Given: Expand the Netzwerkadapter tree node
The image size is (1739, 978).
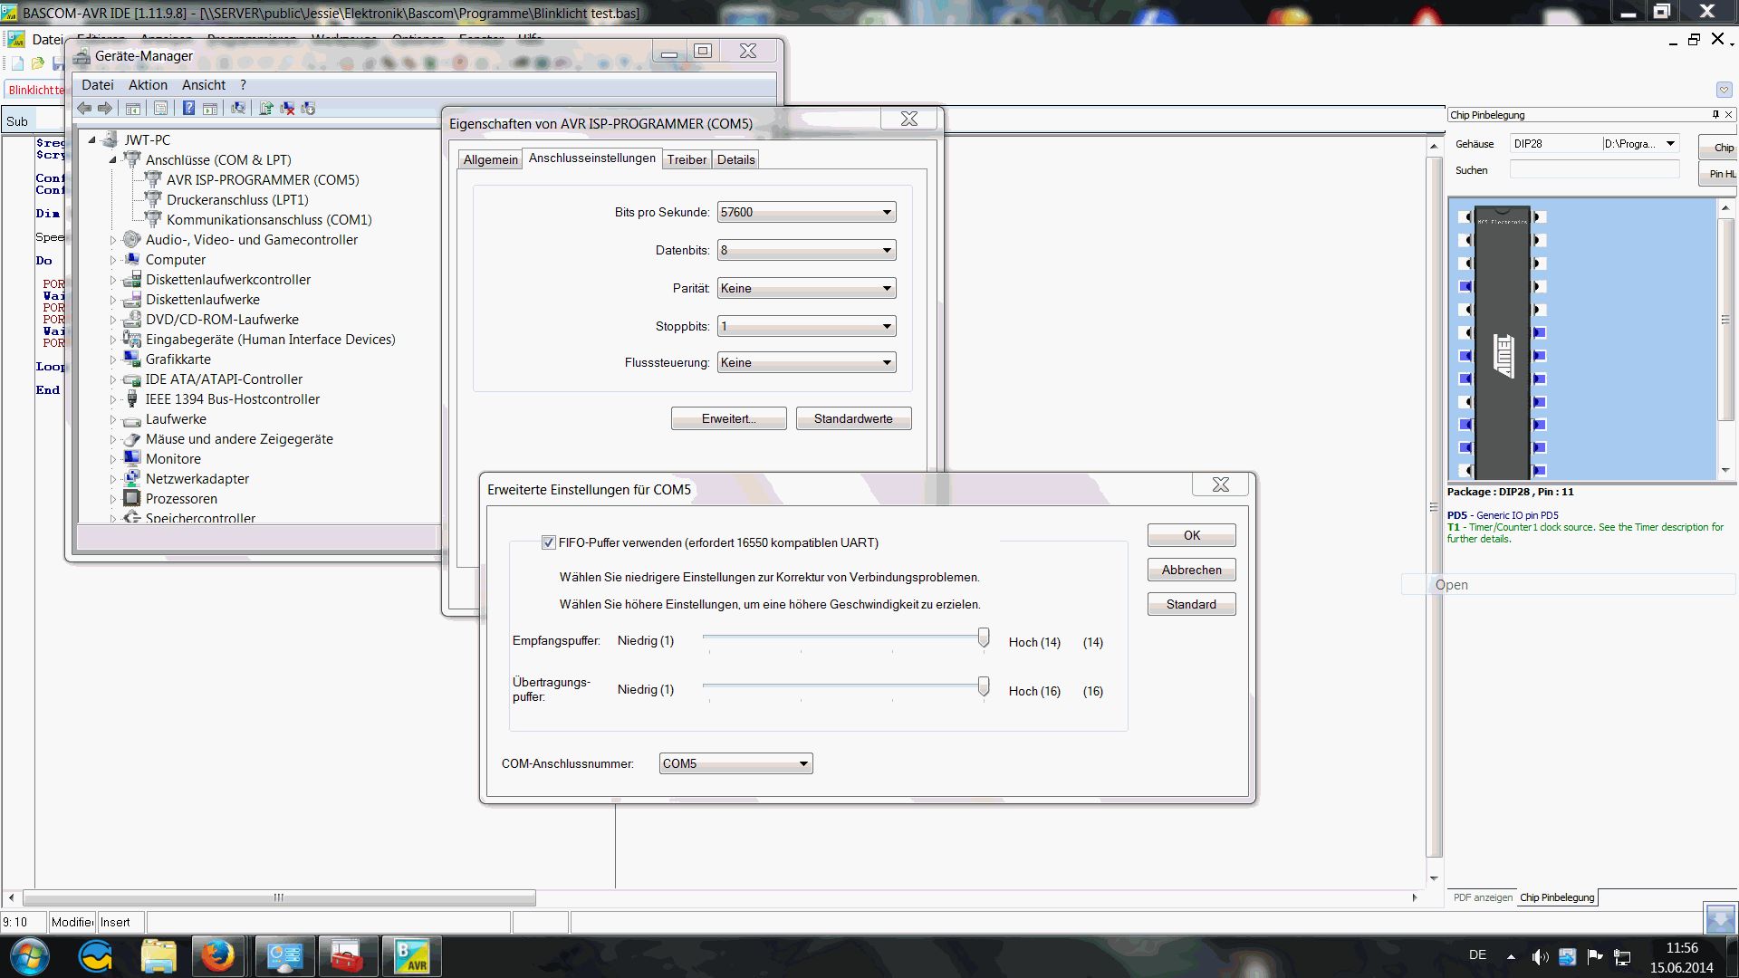Looking at the screenshot, I should (113, 479).
